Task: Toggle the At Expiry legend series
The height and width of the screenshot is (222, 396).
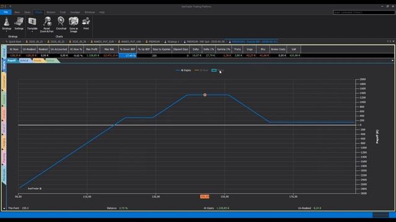Action: tap(184, 70)
